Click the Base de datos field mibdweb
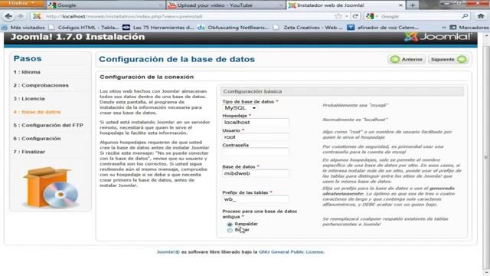This screenshot has height=276, width=490. pos(256,173)
